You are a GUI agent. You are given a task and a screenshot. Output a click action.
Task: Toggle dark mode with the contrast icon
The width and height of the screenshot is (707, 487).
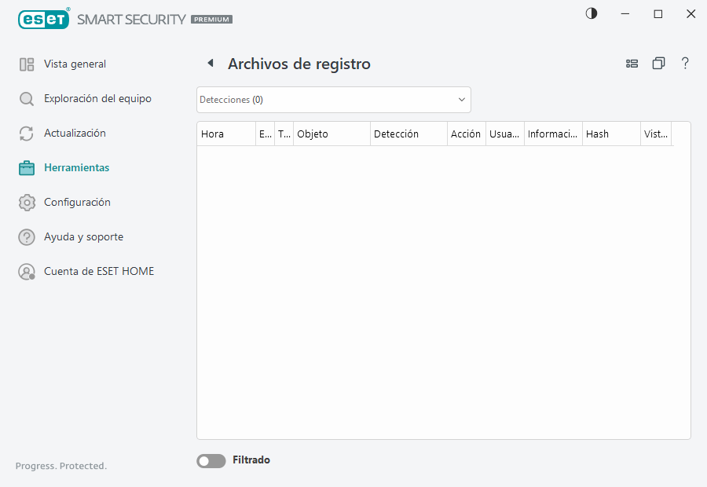pos(591,13)
